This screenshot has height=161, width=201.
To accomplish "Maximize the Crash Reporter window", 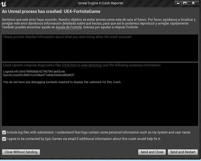I will pyautogui.click(x=185, y=3).
